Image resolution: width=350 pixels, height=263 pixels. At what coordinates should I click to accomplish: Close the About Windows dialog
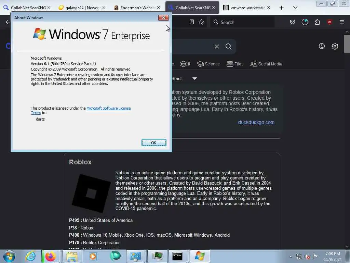tap(163, 18)
